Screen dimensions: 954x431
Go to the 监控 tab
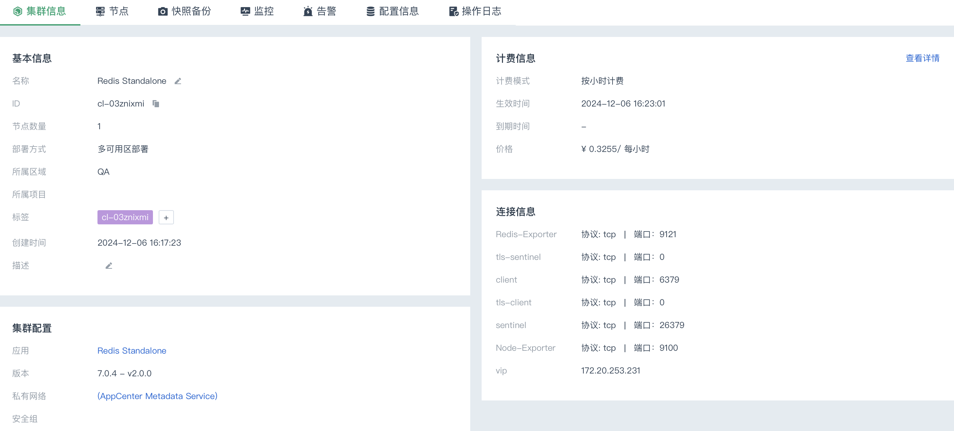coord(257,11)
